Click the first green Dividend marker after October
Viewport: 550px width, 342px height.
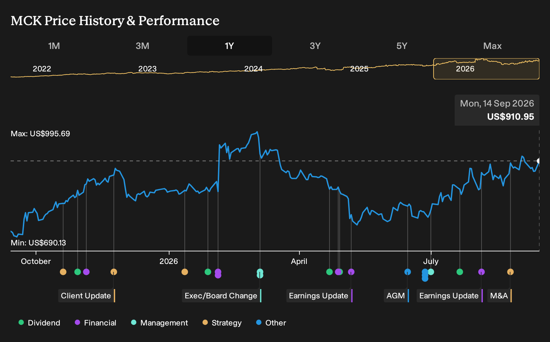pyautogui.click(x=78, y=272)
